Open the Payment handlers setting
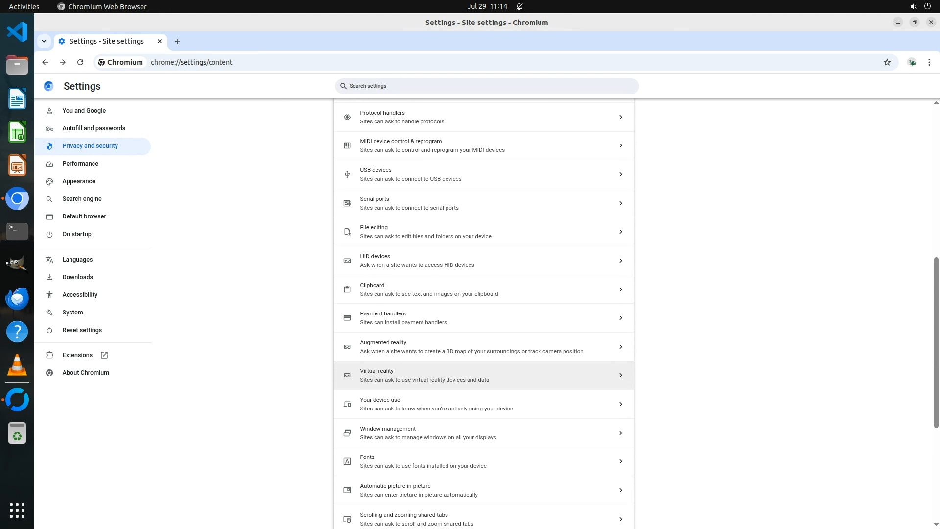This screenshot has height=529, width=940. [x=483, y=318]
